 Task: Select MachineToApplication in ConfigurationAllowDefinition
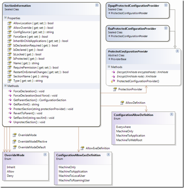pos(131,135)
